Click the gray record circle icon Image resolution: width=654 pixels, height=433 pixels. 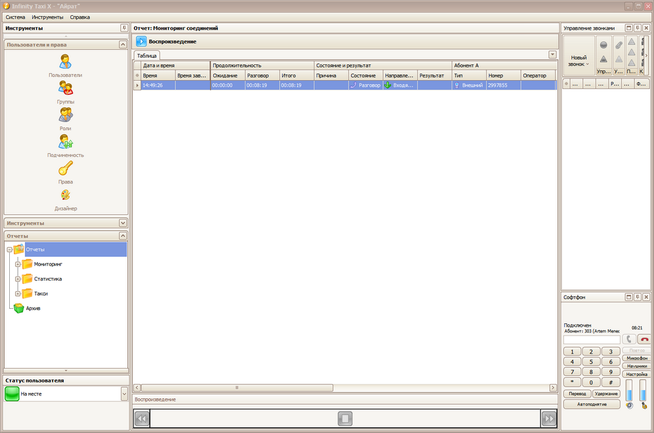click(x=603, y=45)
